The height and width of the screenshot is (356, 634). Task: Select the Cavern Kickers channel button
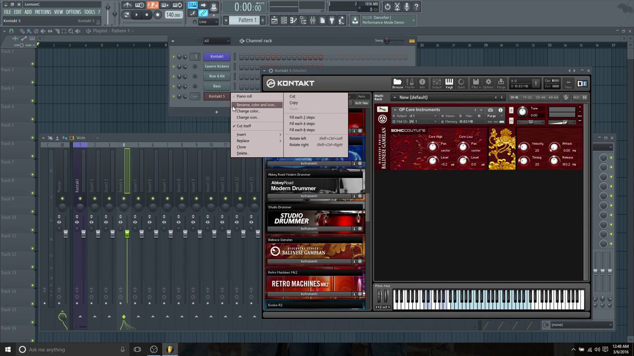click(x=216, y=66)
